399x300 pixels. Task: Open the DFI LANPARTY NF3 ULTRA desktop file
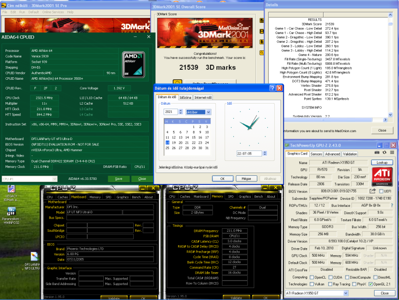coord(33,261)
